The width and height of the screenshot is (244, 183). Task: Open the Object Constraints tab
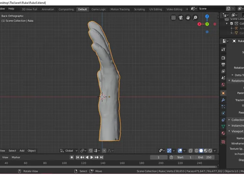pos(223,120)
